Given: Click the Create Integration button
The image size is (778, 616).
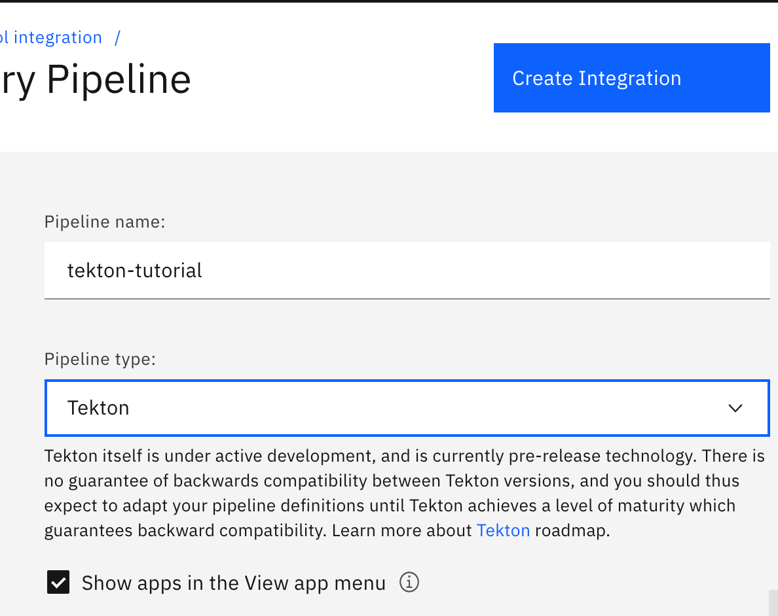Looking at the screenshot, I should click(631, 78).
